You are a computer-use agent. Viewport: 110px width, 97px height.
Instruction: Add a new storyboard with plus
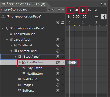coord(59,10)
